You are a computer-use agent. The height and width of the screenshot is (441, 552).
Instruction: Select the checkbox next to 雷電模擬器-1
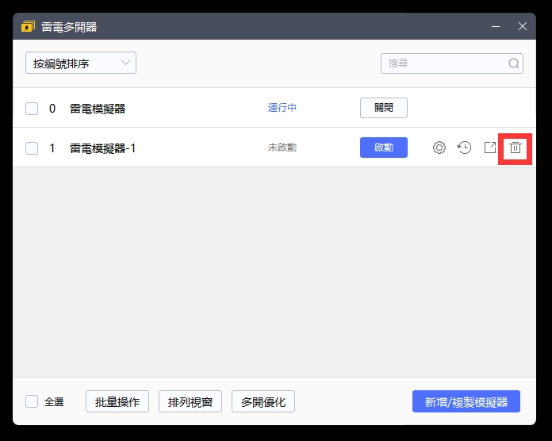[32, 148]
